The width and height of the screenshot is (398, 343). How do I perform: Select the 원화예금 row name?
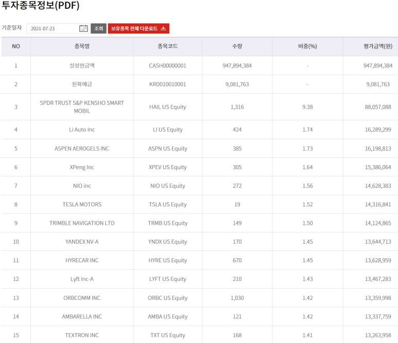[x=82, y=84]
